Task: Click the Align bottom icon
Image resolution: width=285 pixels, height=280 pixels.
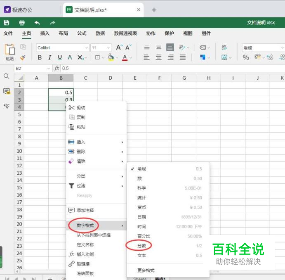Action: pyautogui.click(x=170, y=47)
